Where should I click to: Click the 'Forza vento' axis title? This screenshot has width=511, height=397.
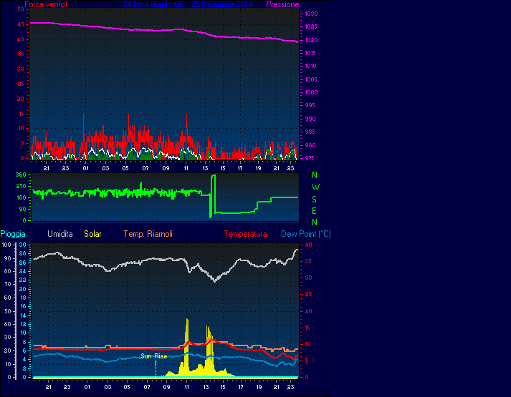click(x=46, y=4)
